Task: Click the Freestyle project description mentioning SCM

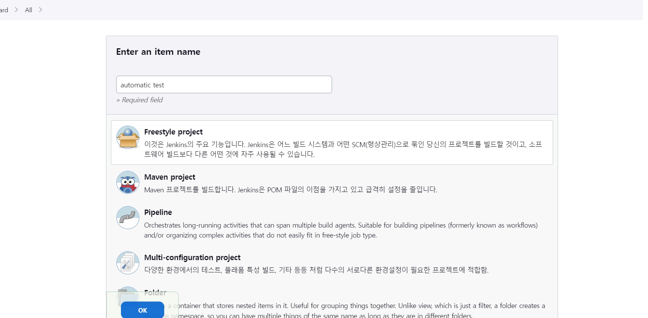Action: point(343,149)
